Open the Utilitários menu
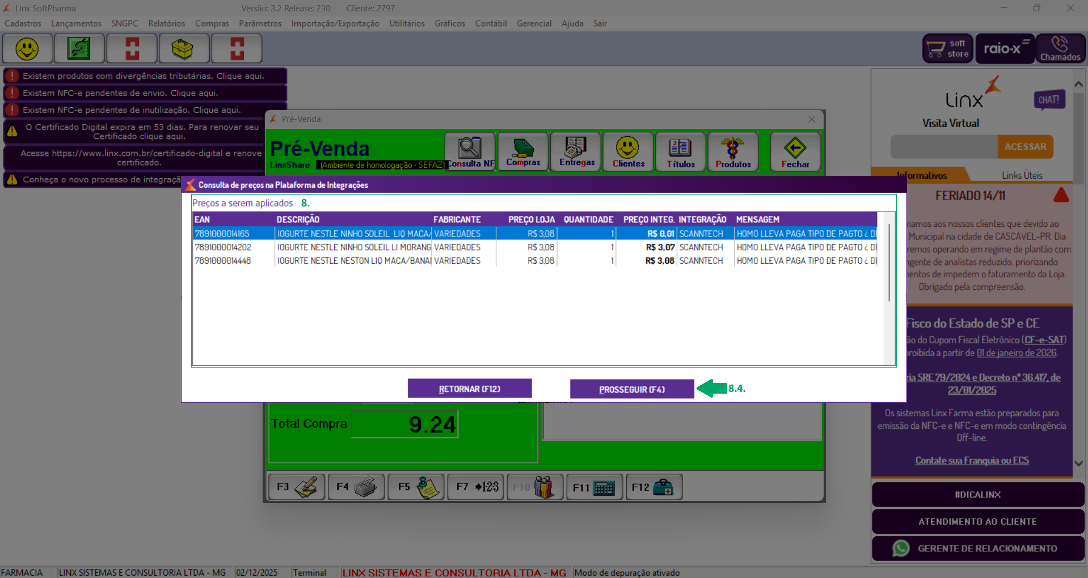Image resolution: width=1088 pixels, height=578 pixels. click(407, 23)
